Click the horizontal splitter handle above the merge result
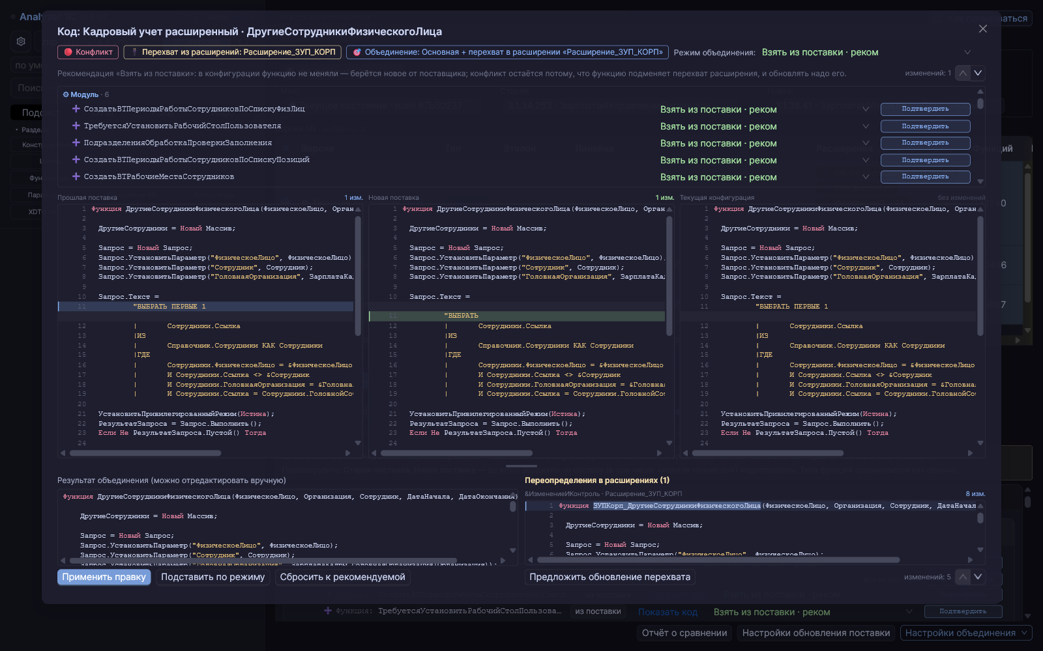The image size is (1043, 651). (x=521, y=466)
